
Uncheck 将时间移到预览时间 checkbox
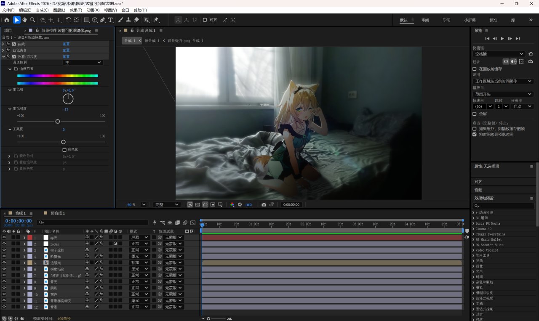pos(475,135)
